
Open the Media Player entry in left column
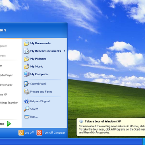click(6, 75)
